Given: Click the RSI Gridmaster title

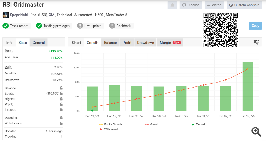Looking at the screenshot, I should pyautogui.click(x=23, y=5).
